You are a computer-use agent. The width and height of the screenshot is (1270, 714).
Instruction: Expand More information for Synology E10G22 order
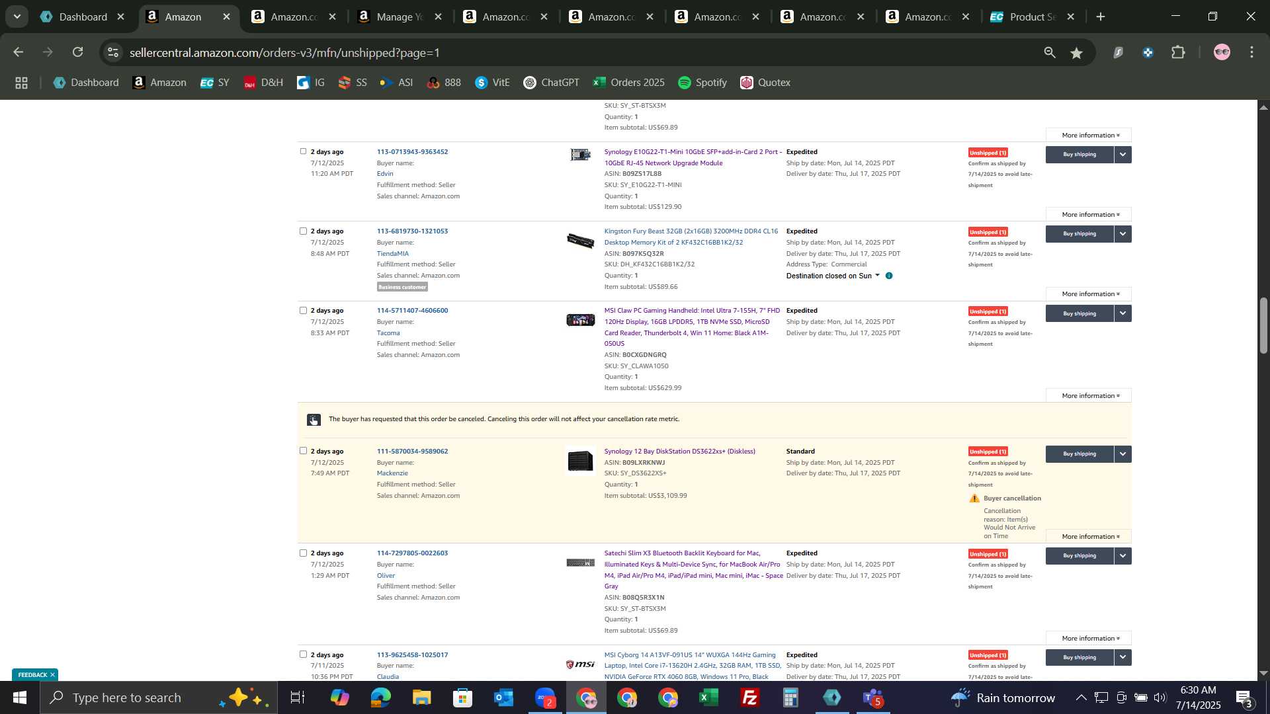(x=1089, y=215)
